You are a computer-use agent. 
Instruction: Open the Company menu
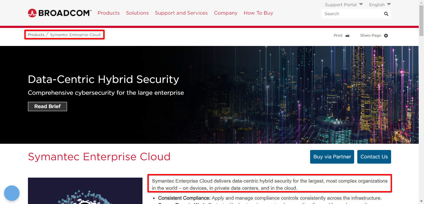click(x=226, y=13)
